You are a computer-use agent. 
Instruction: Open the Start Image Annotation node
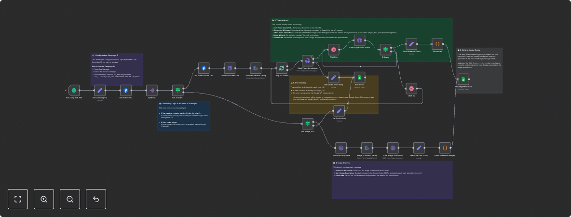[393, 148]
